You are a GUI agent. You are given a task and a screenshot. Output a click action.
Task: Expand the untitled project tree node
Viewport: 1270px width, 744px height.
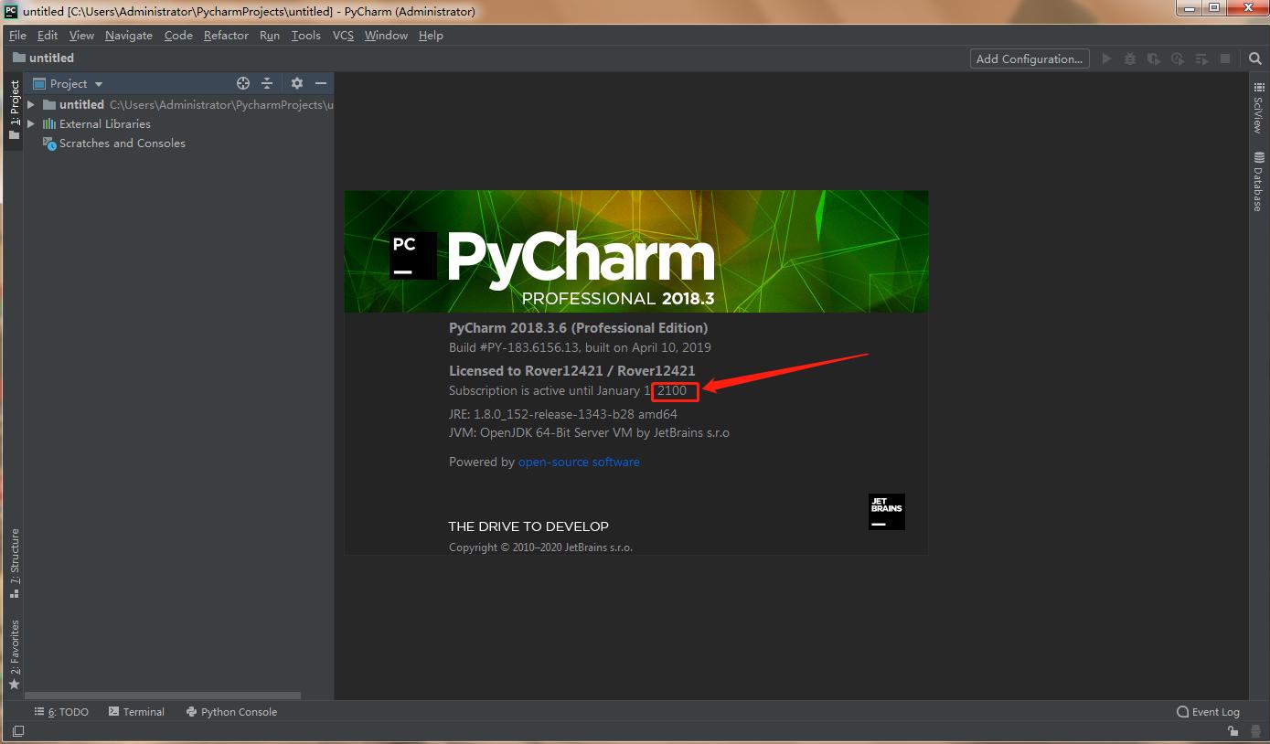tap(30, 104)
